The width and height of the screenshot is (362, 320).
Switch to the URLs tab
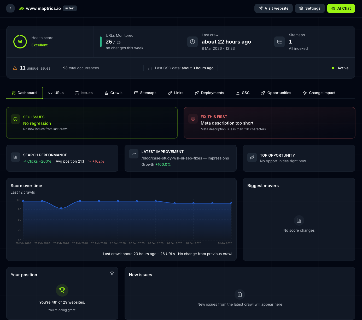[56, 93]
